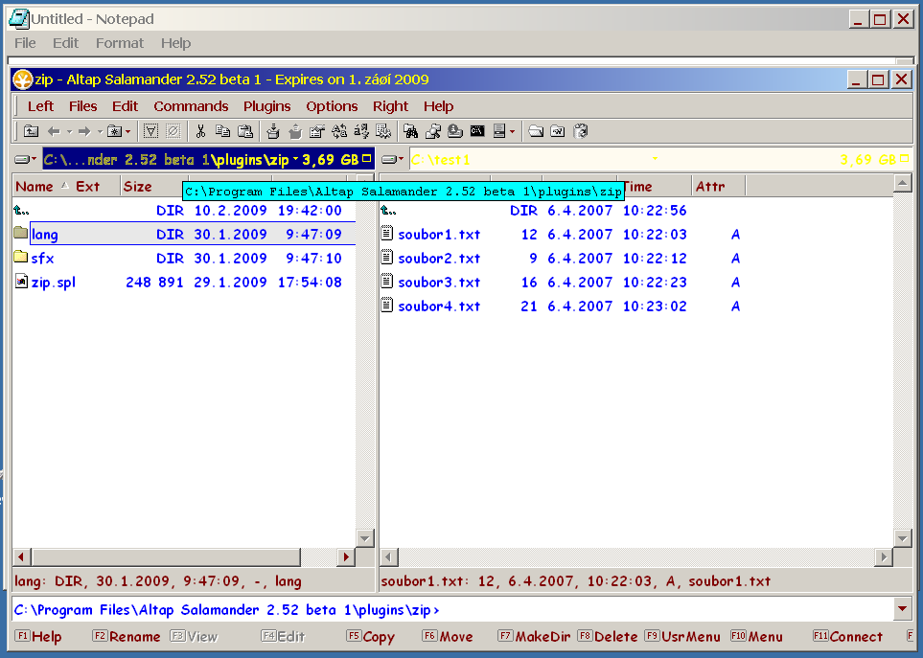Image resolution: width=923 pixels, height=658 pixels.
Task: Click the Find files binoculars icon
Action: point(410,131)
